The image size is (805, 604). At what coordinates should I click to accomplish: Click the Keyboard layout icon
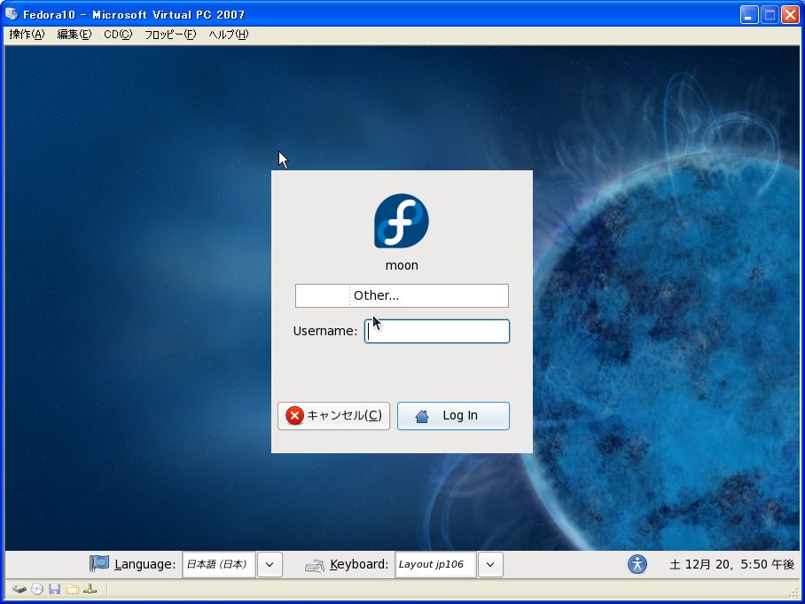[x=315, y=565]
